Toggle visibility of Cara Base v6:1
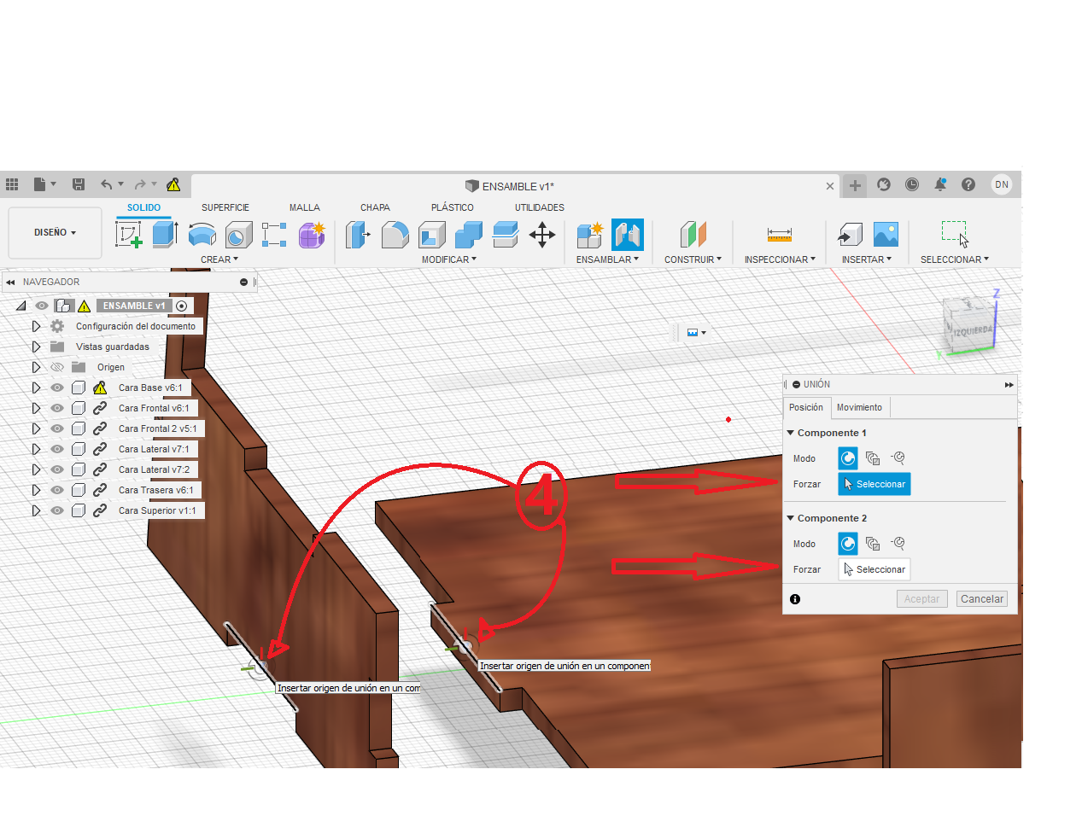Image resolution: width=1088 pixels, height=816 pixels. pyautogui.click(x=57, y=388)
